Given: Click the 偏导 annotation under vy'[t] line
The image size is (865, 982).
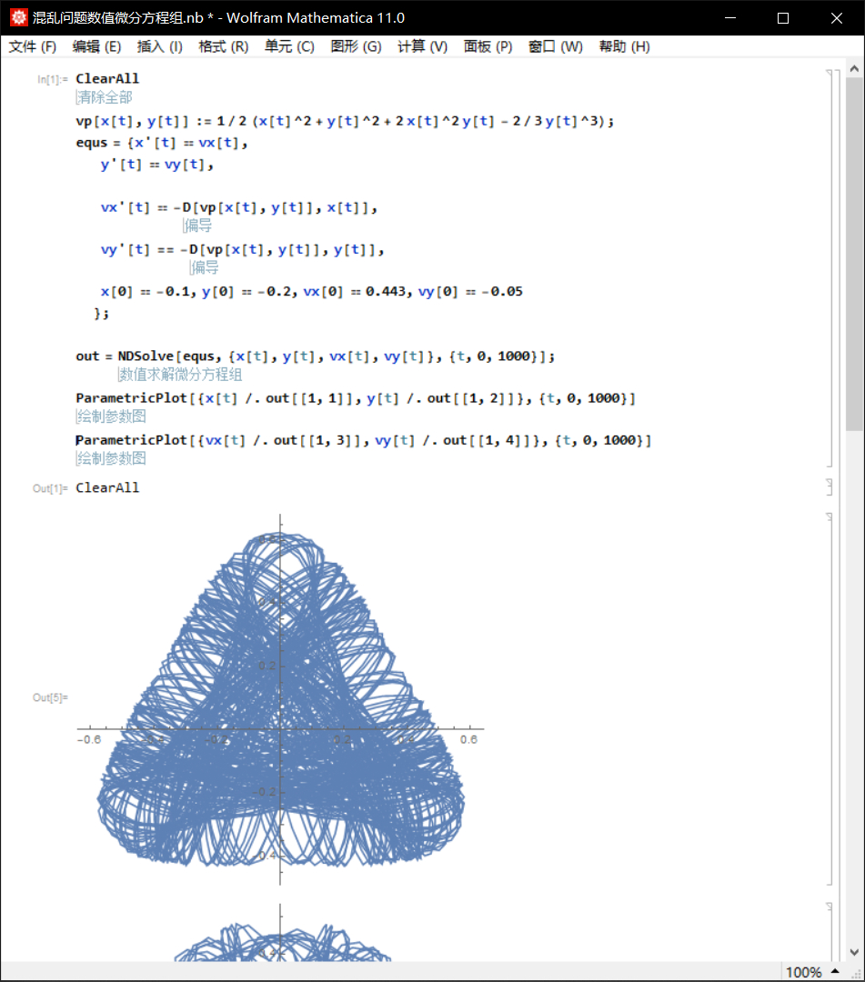Looking at the screenshot, I should pyautogui.click(x=204, y=267).
